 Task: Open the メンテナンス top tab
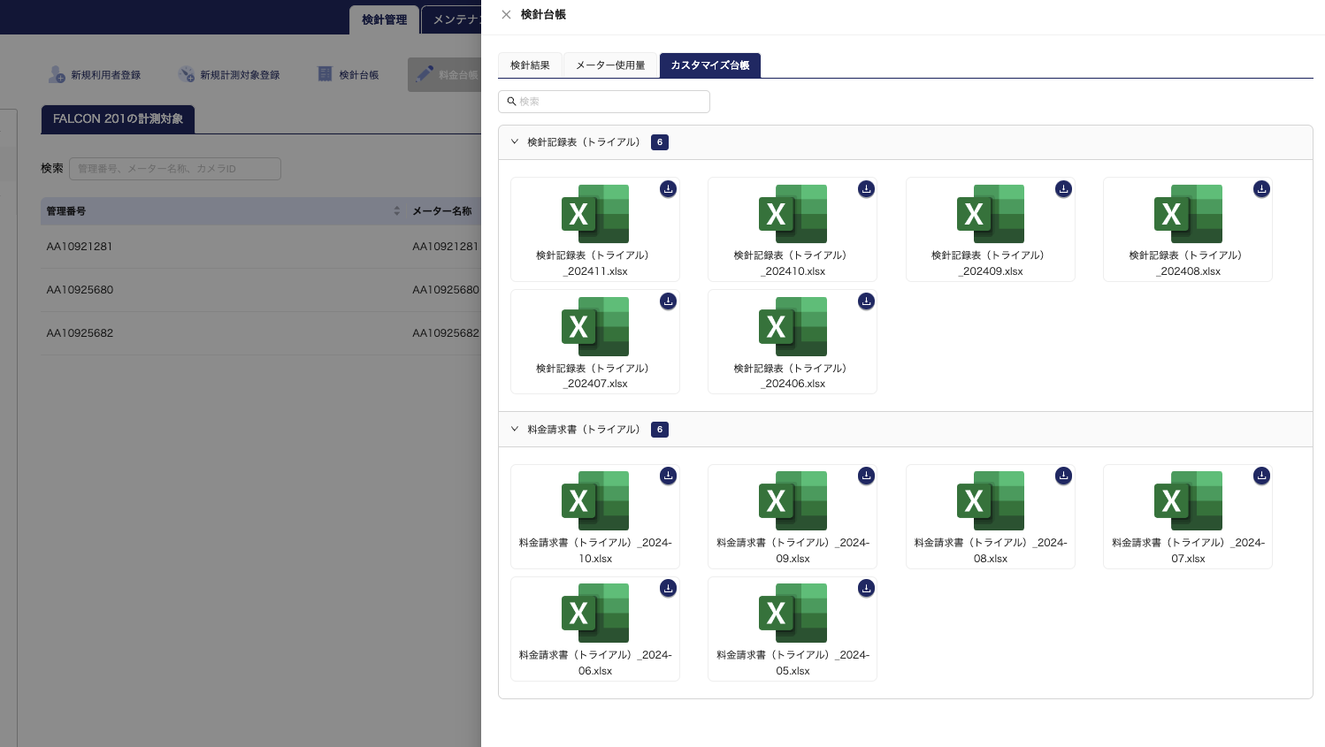pyautogui.click(x=452, y=19)
